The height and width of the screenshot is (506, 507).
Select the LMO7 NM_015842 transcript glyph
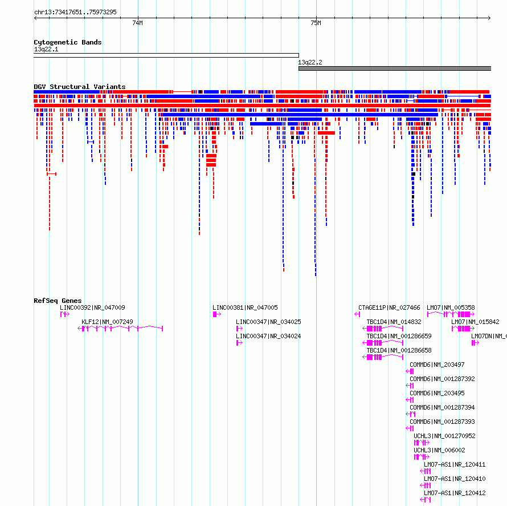point(463,329)
